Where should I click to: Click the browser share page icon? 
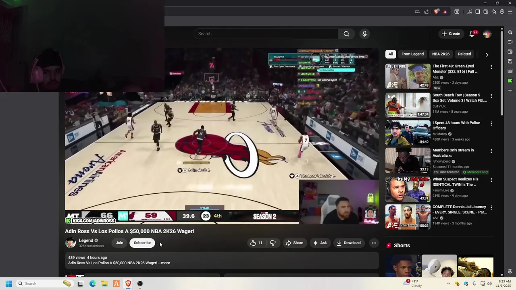pos(427,12)
